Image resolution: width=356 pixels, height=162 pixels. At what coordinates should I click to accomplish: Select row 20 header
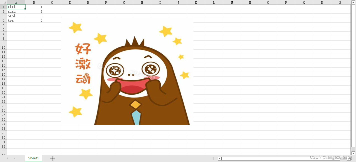(x=3, y=92)
